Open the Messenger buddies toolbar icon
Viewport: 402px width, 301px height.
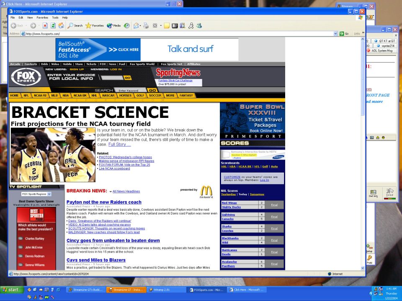199,26
